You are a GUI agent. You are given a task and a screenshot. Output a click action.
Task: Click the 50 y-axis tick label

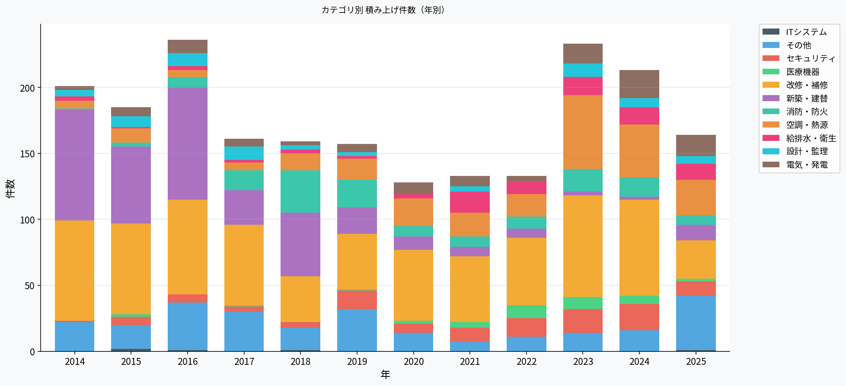click(30, 286)
